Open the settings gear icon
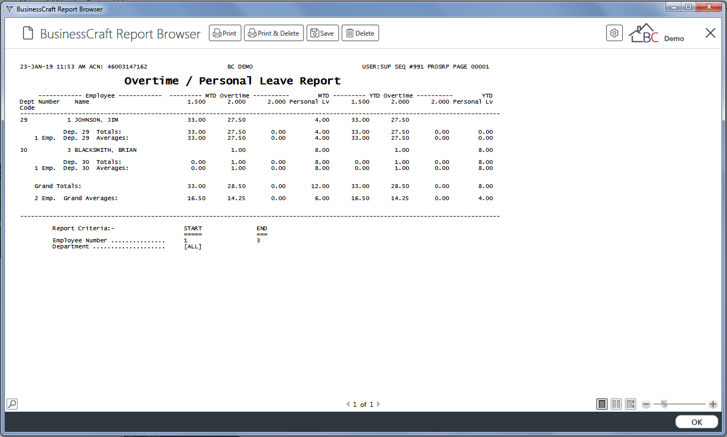The image size is (727, 437). tap(615, 33)
